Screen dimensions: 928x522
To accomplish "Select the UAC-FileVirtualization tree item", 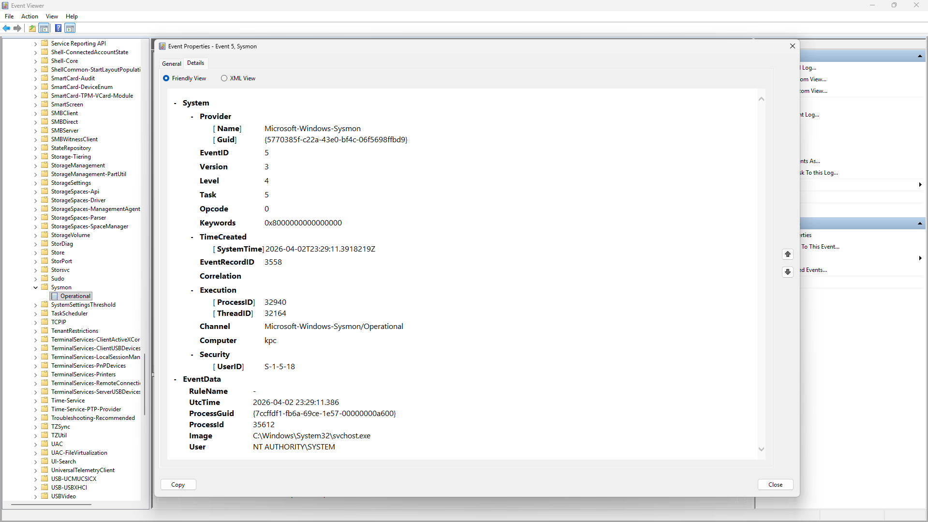I will point(79,453).
